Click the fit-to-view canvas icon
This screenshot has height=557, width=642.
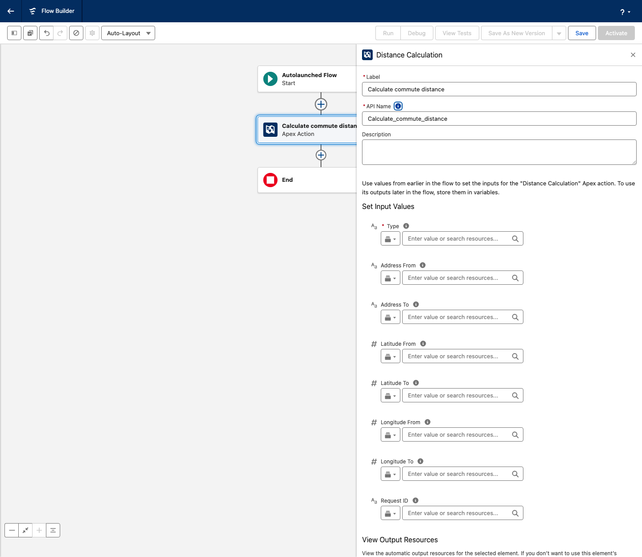point(25,530)
